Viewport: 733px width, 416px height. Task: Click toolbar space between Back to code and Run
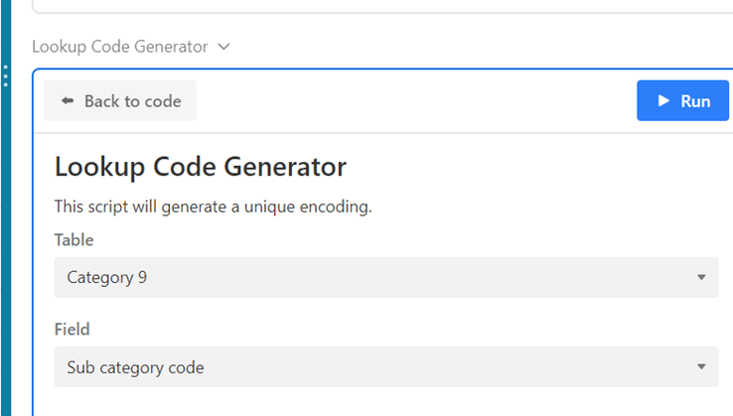(x=417, y=101)
